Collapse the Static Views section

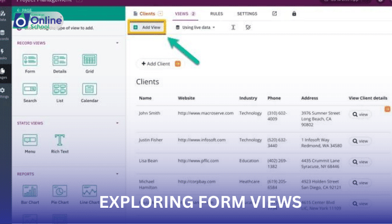(117, 123)
